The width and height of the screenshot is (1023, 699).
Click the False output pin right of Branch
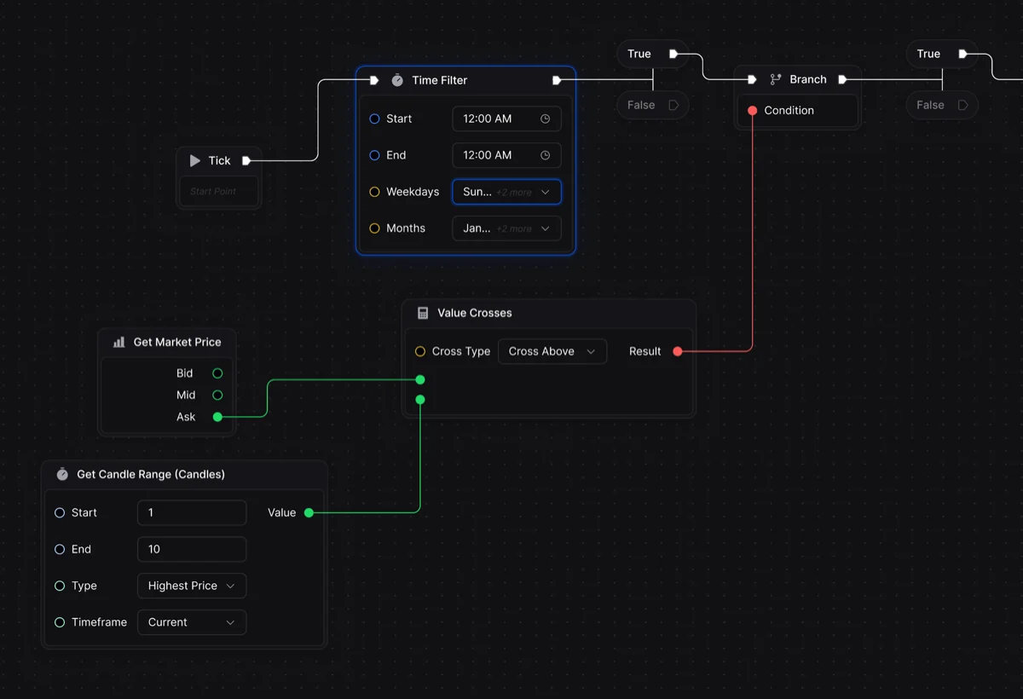[x=962, y=105]
